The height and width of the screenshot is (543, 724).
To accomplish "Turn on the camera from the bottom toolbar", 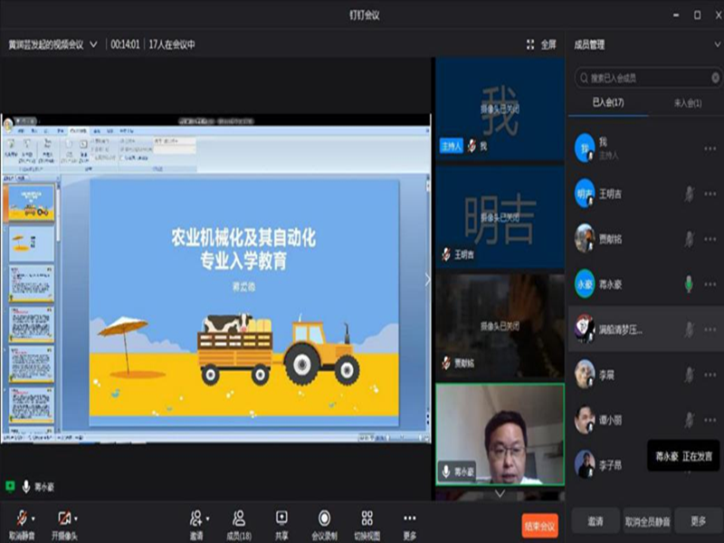I will (x=63, y=518).
